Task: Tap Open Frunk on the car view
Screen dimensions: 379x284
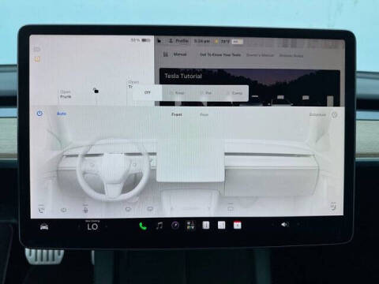Action: click(x=66, y=94)
